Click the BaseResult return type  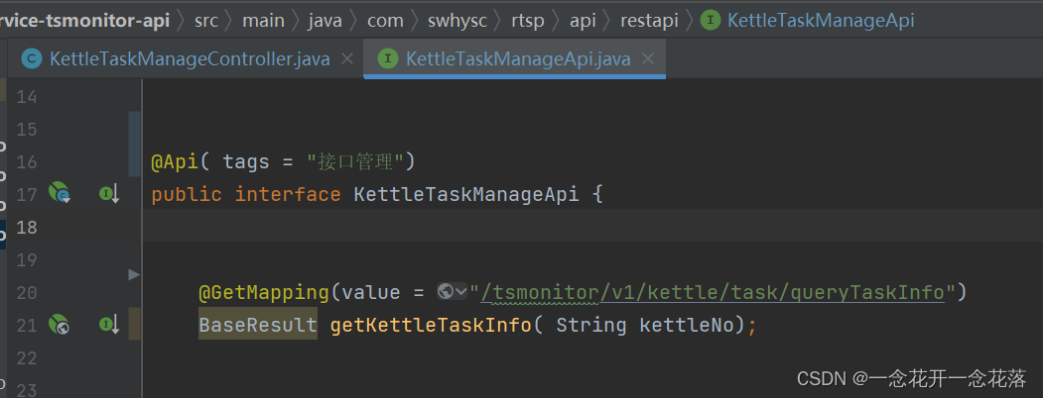pyautogui.click(x=258, y=325)
